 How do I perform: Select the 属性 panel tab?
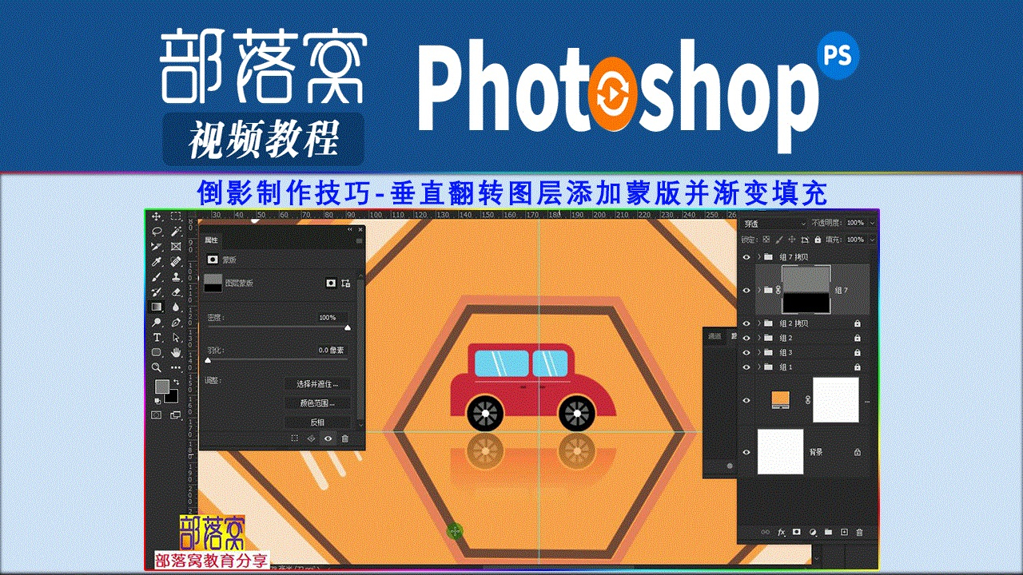(212, 240)
